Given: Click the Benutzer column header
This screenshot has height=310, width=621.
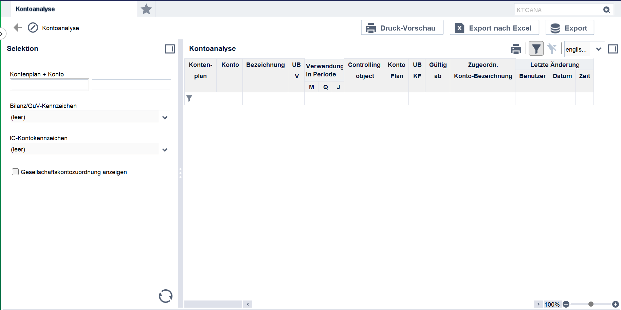Looking at the screenshot, I should [x=532, y=81].
